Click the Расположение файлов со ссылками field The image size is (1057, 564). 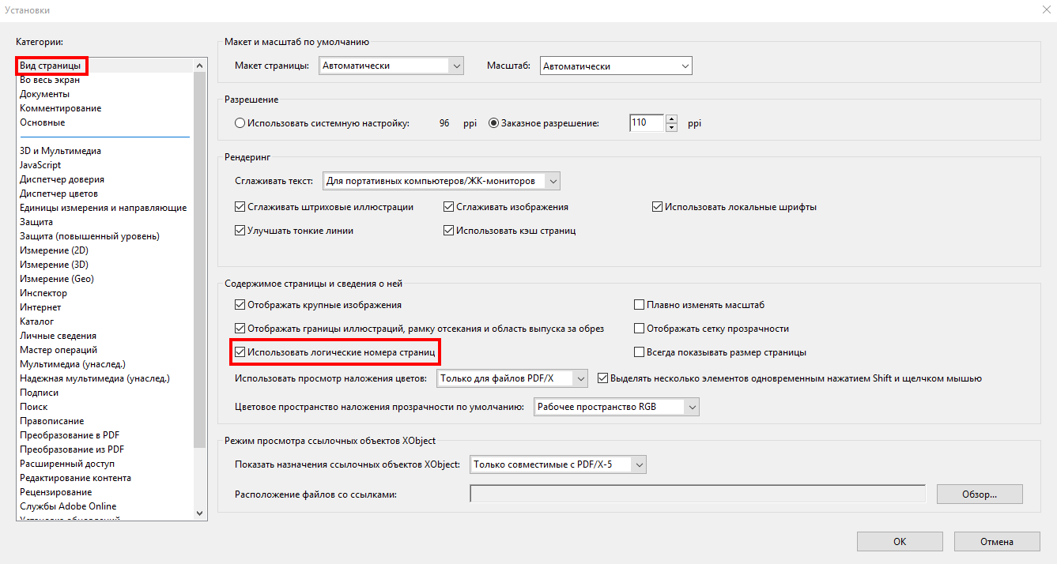(x=697, y=494)
